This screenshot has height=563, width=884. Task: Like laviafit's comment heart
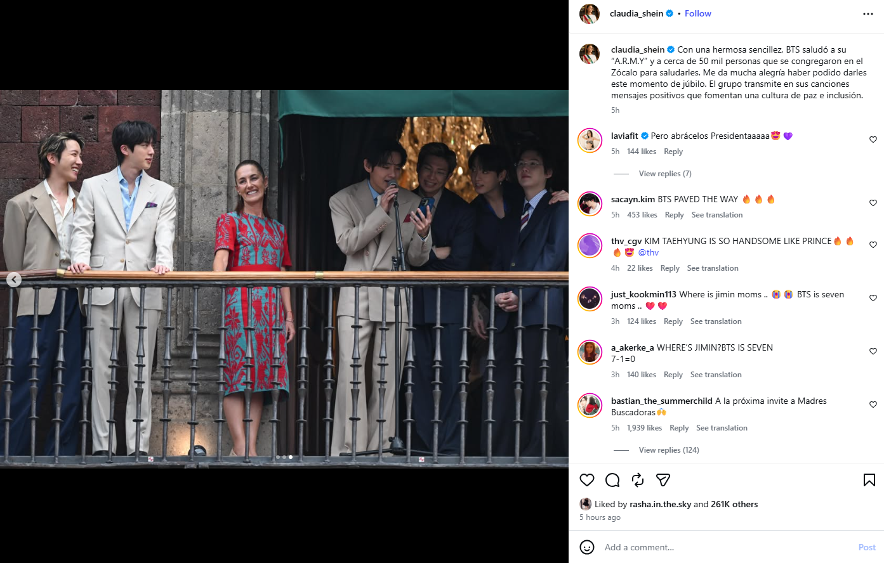point(873,139)
